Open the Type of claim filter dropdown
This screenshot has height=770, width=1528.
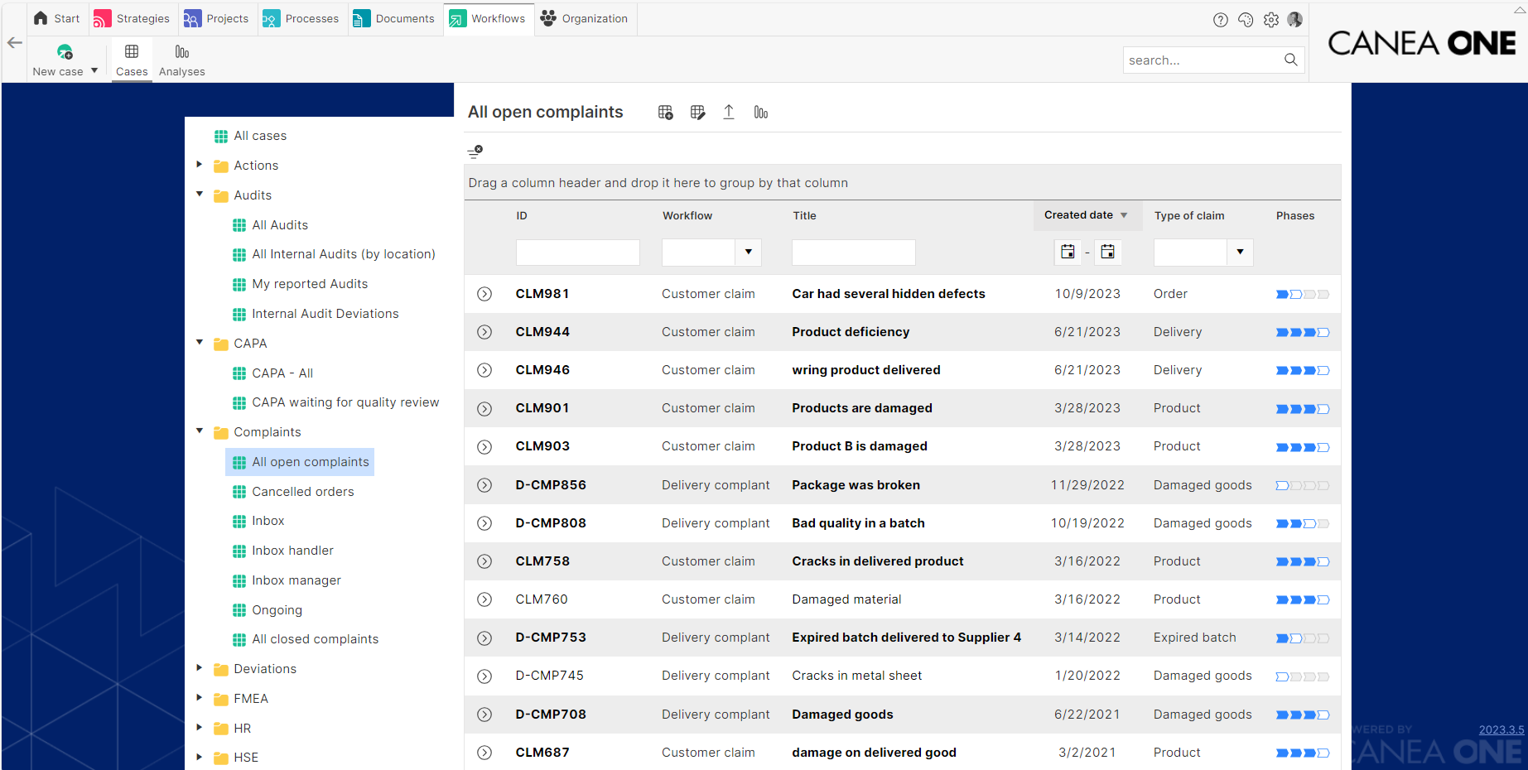1240,252
